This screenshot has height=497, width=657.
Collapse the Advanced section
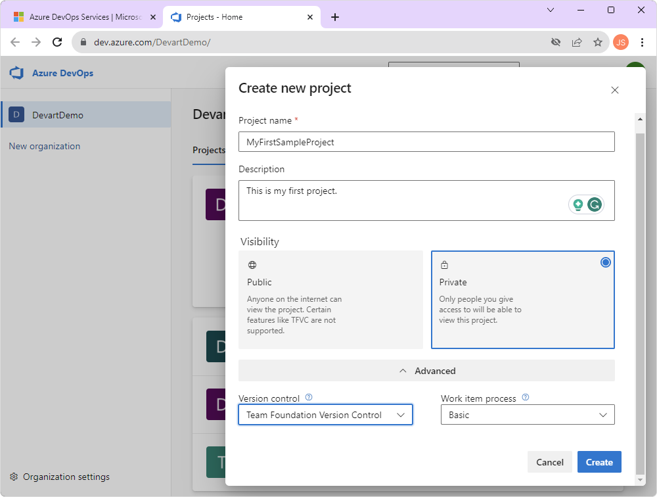(x=426, y=371)
